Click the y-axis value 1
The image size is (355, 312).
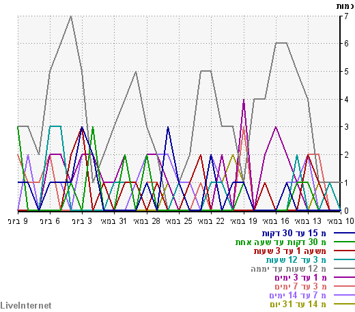pos(346,183)
